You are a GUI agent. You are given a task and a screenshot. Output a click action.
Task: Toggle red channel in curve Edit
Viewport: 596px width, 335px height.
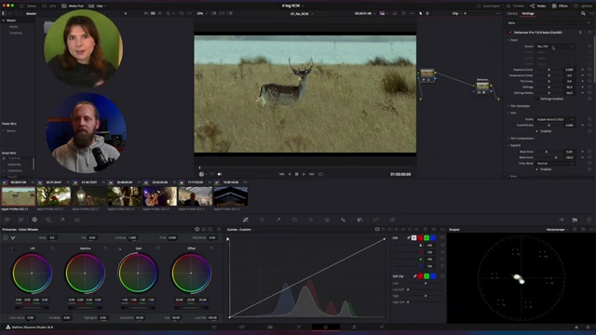point(420,238)
